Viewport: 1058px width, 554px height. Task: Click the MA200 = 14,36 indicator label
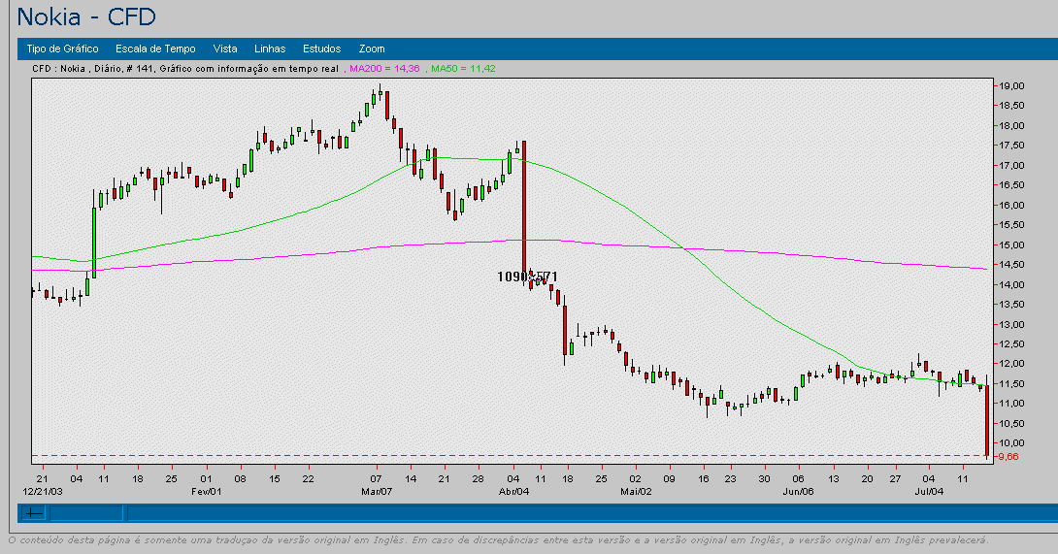384,69
